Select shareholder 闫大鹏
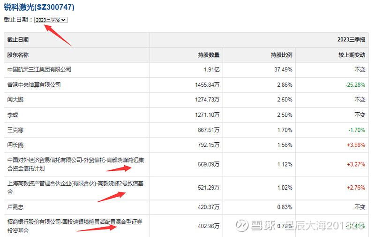 click(x=15, y=99)
